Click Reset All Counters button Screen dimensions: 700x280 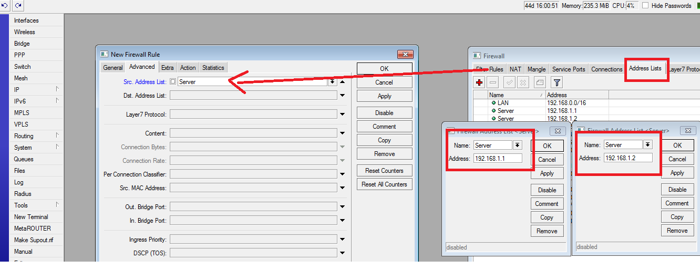tap(385, 184)
